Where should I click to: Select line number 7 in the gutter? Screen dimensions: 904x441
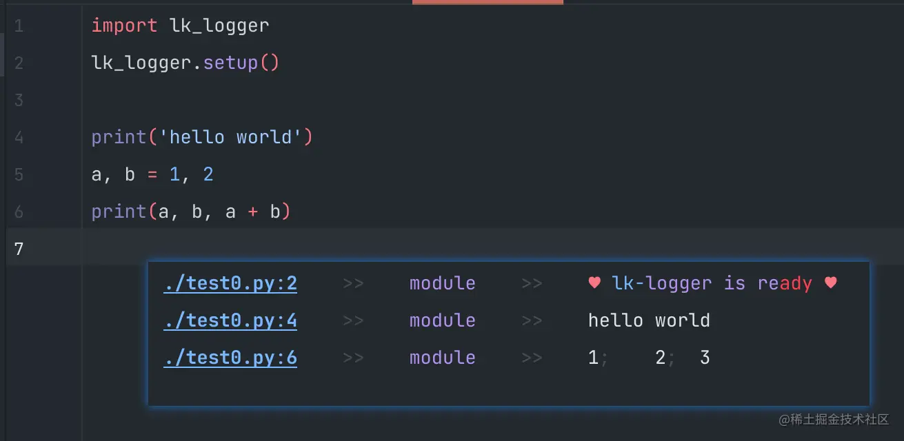[18, 249]
